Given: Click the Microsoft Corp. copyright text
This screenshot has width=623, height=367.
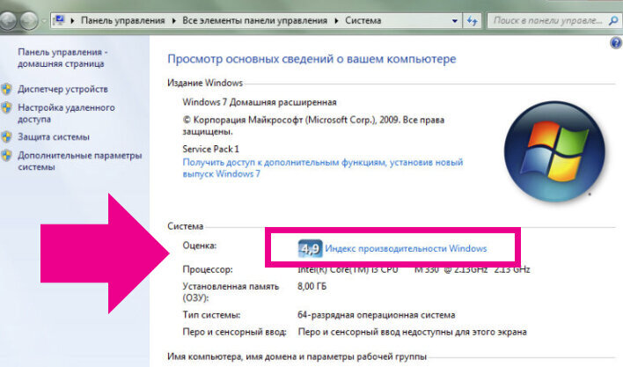Looking at the screenshot, I should tap(313, 126).
